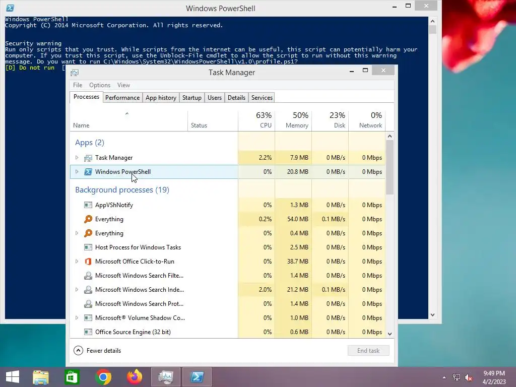Screen dimensions: 516x387
Task: Sort by the Status column header
Action: (213, 120)
